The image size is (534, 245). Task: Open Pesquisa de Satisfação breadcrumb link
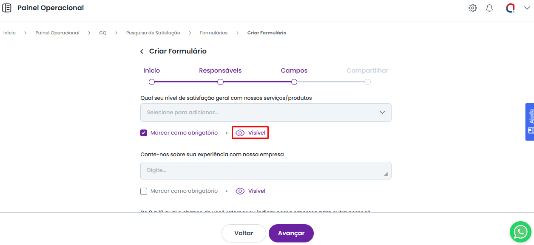[x=153, y=33]
